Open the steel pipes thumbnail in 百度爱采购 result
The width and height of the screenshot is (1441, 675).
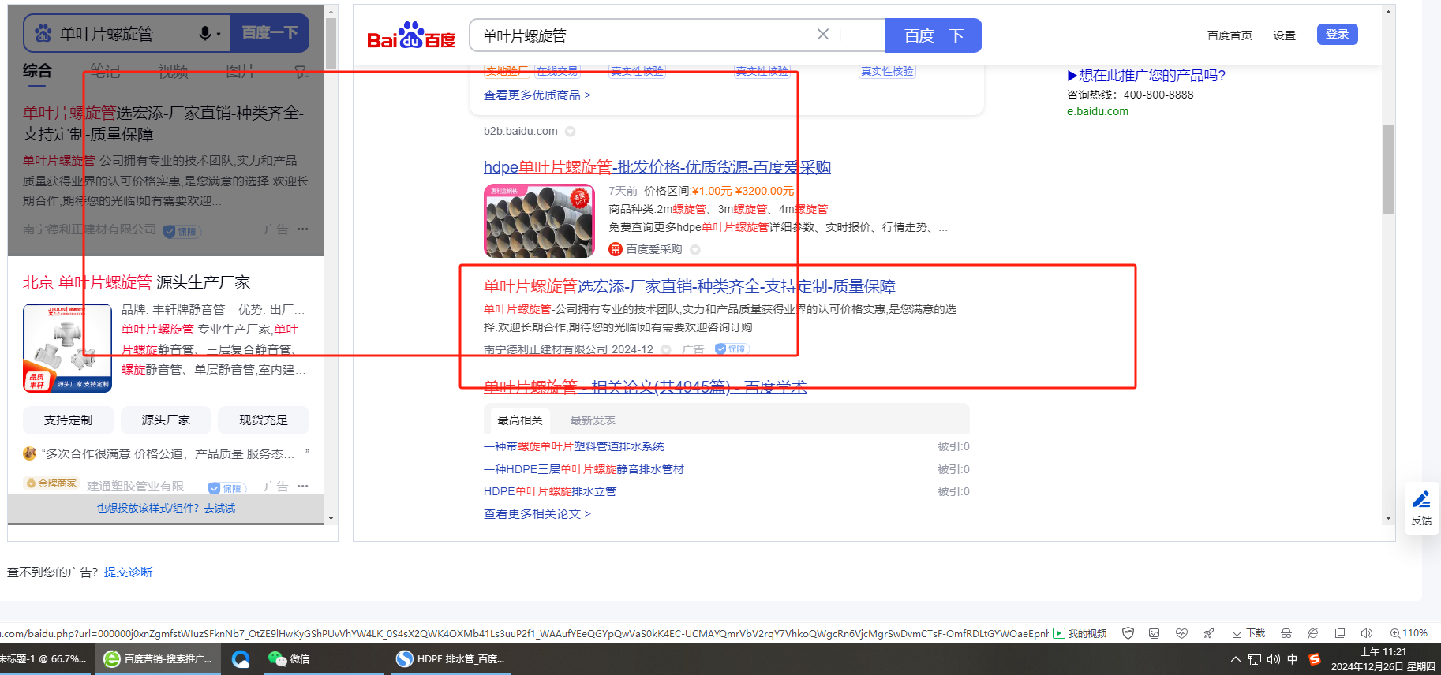tap(539, 221)
